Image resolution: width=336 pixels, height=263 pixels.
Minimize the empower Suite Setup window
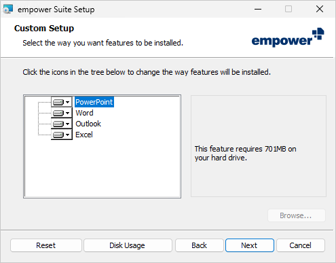pos(258,9)
